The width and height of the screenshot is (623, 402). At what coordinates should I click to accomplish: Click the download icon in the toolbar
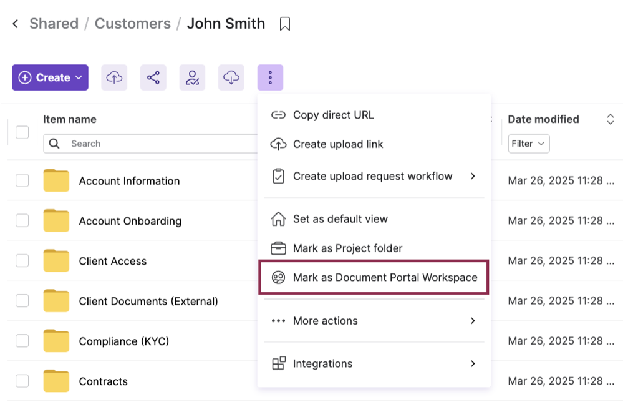click(231, 77)
